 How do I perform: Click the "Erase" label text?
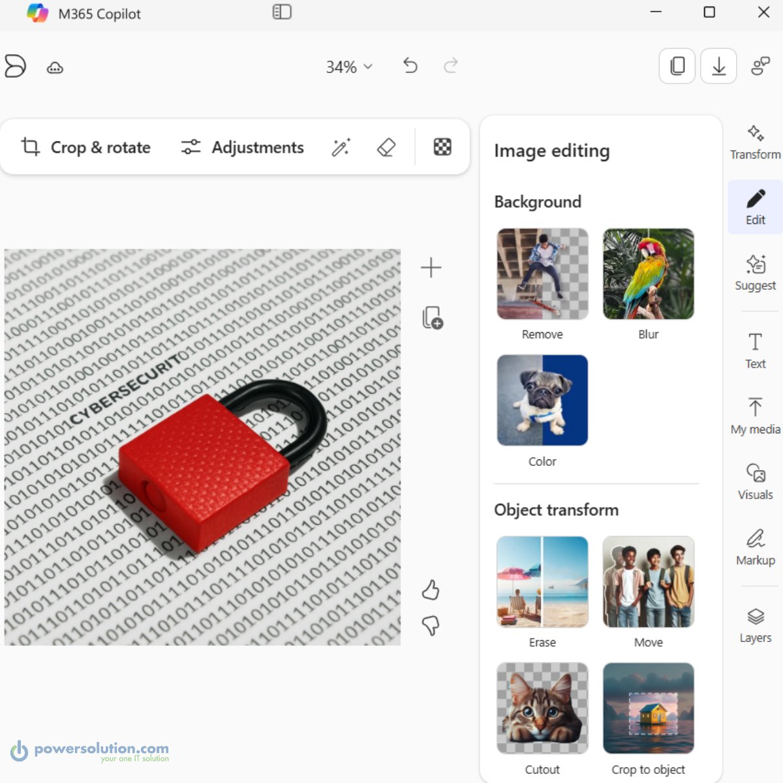click(542, 642)
